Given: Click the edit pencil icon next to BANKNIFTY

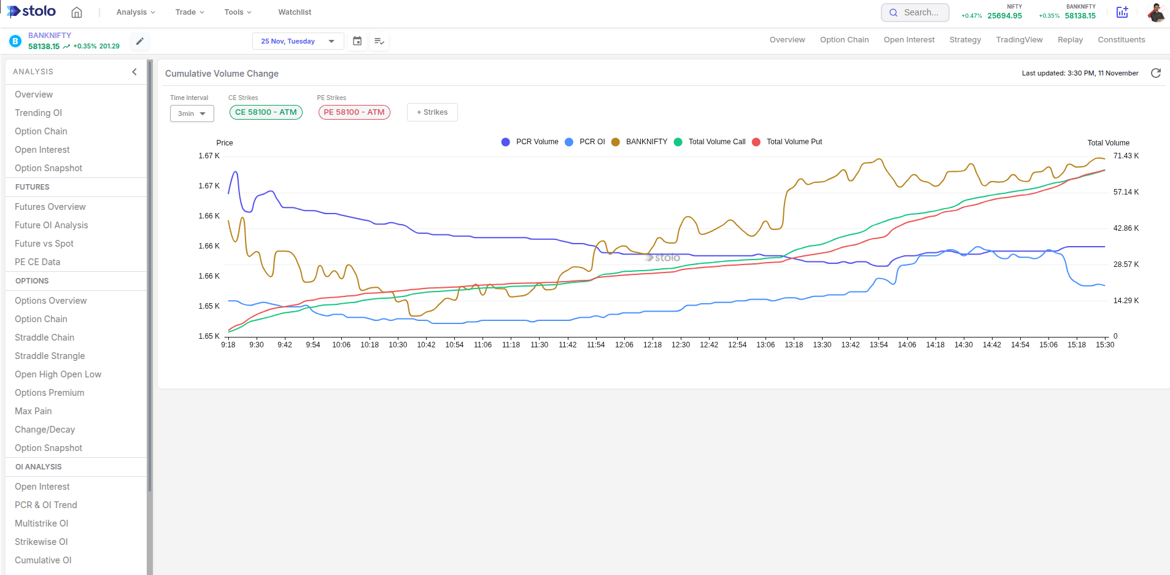Looking at the screenshot, I should 140,41.
